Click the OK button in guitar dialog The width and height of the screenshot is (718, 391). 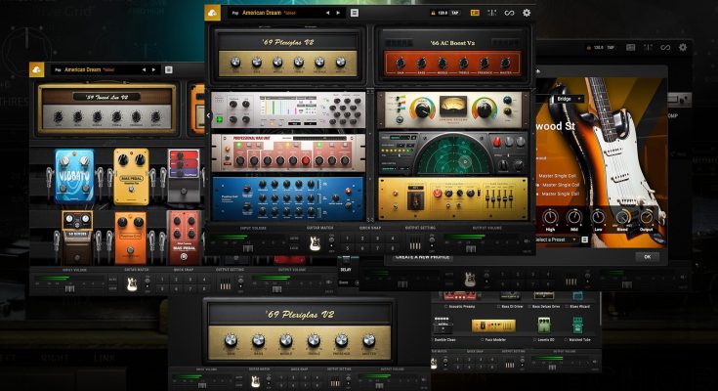pyautogui.click(x=646, y=256)
